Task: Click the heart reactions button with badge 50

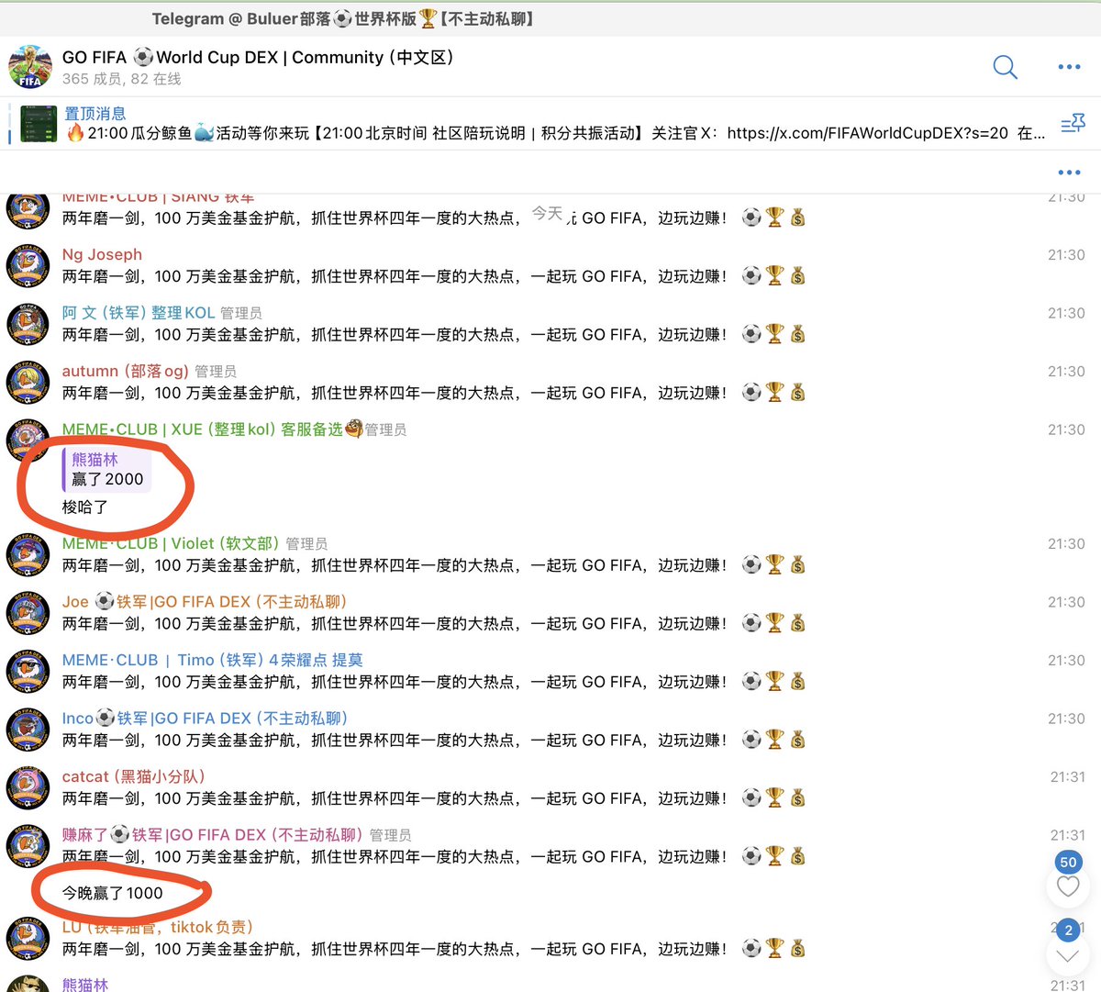Action: (x=1068, y=886)
